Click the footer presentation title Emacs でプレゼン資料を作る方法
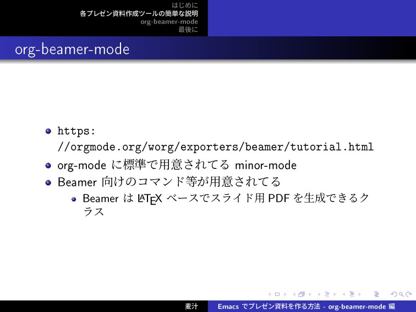The image size is (416, 312). pos(269,306)
